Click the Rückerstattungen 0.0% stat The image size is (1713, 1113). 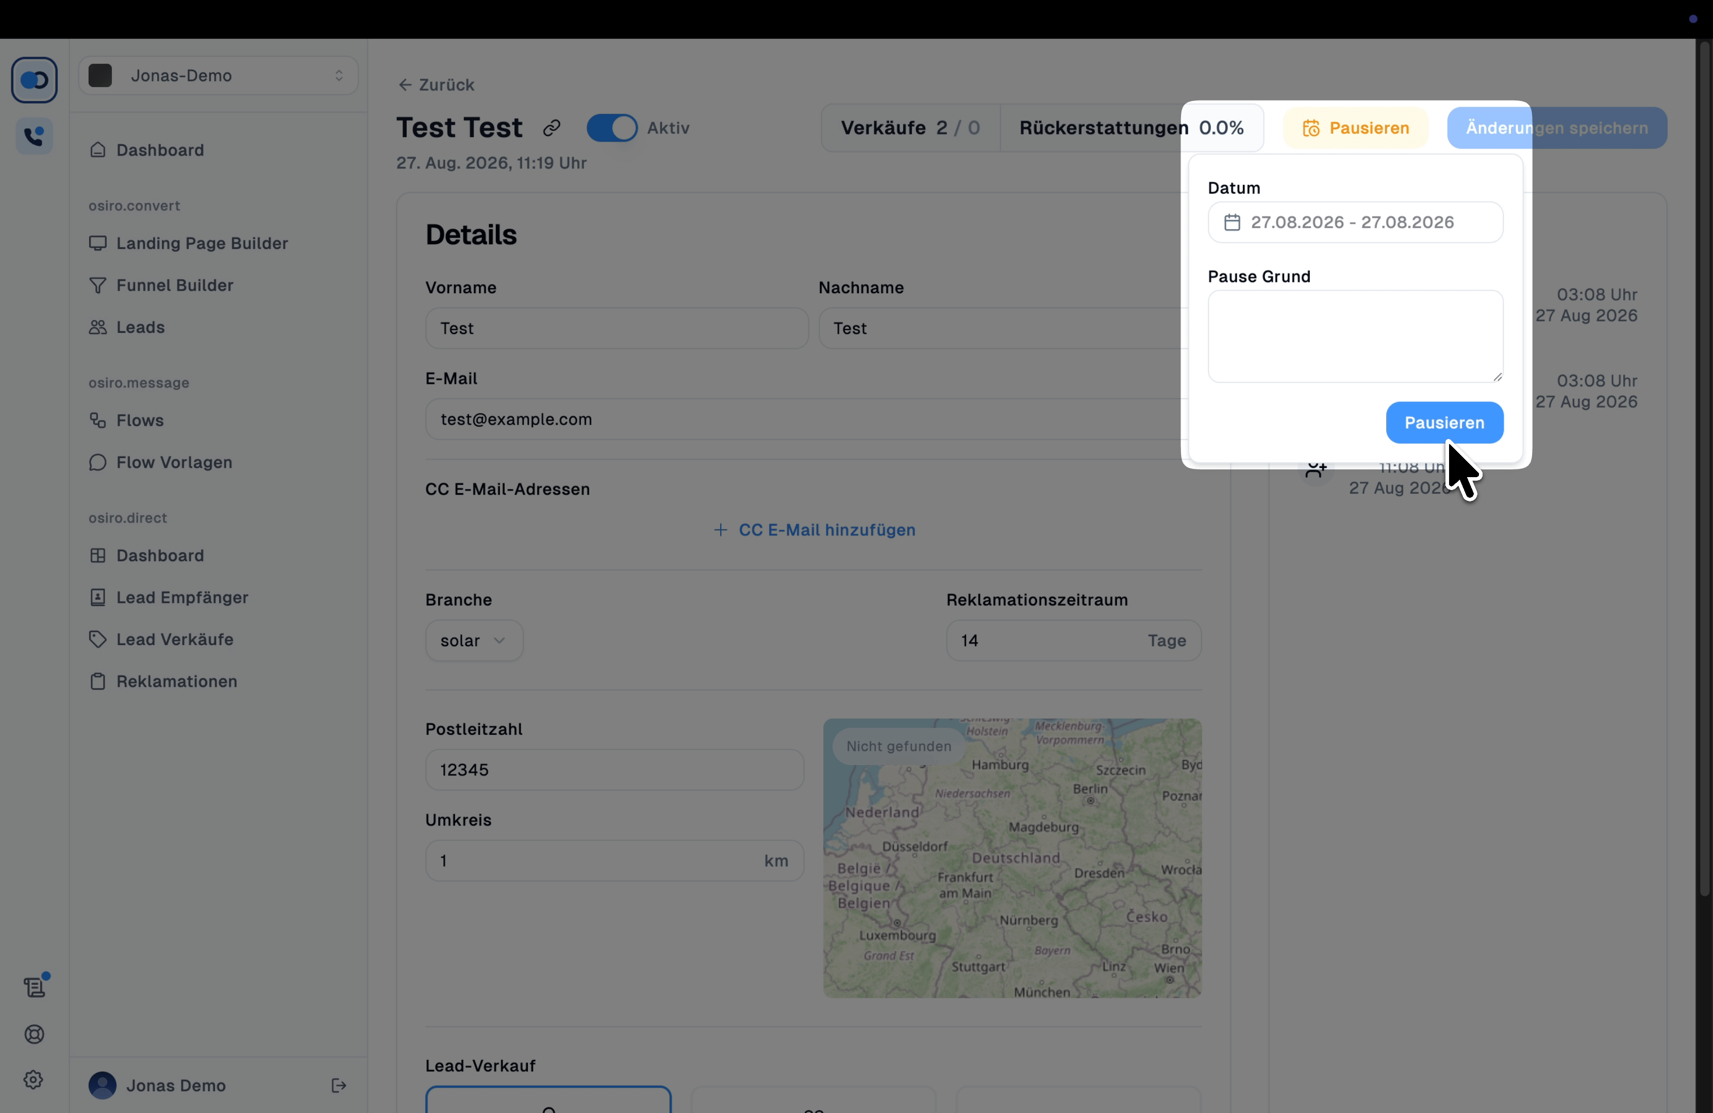point(1132,128)
